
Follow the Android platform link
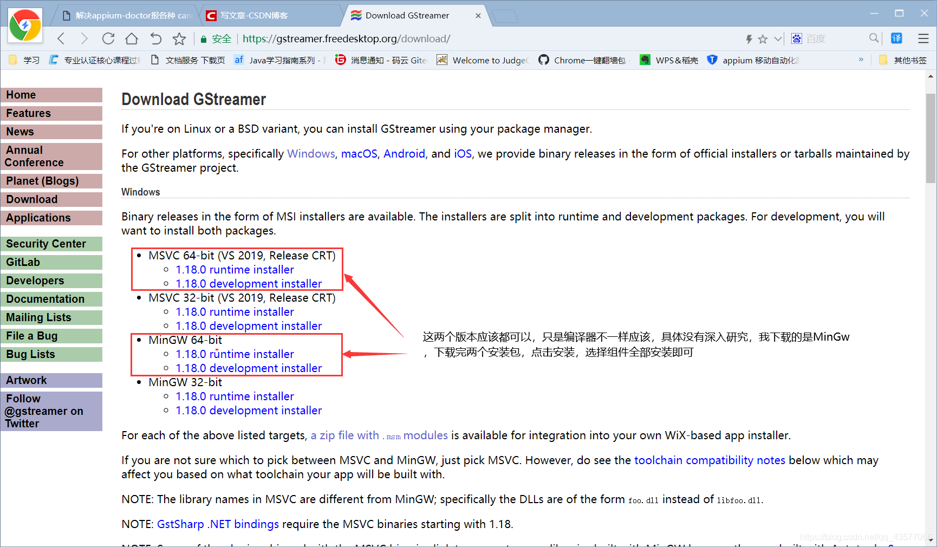pos(404,154)
